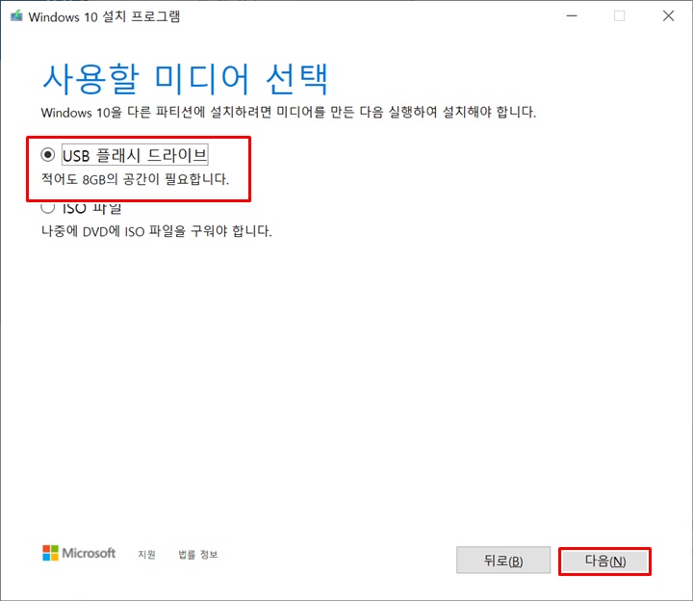Click the USB 플래시 드라이브 label text
693x601 pixels.
click(x=135, y=155)
